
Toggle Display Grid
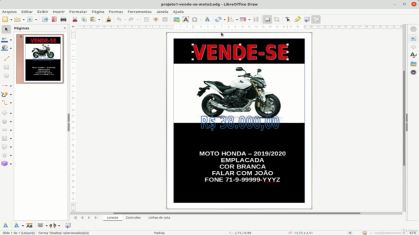pyautogui.click(x=147, y=20)
